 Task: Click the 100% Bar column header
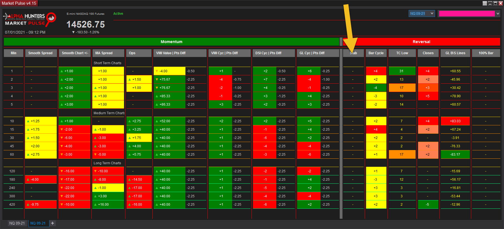tap(486, 53)
